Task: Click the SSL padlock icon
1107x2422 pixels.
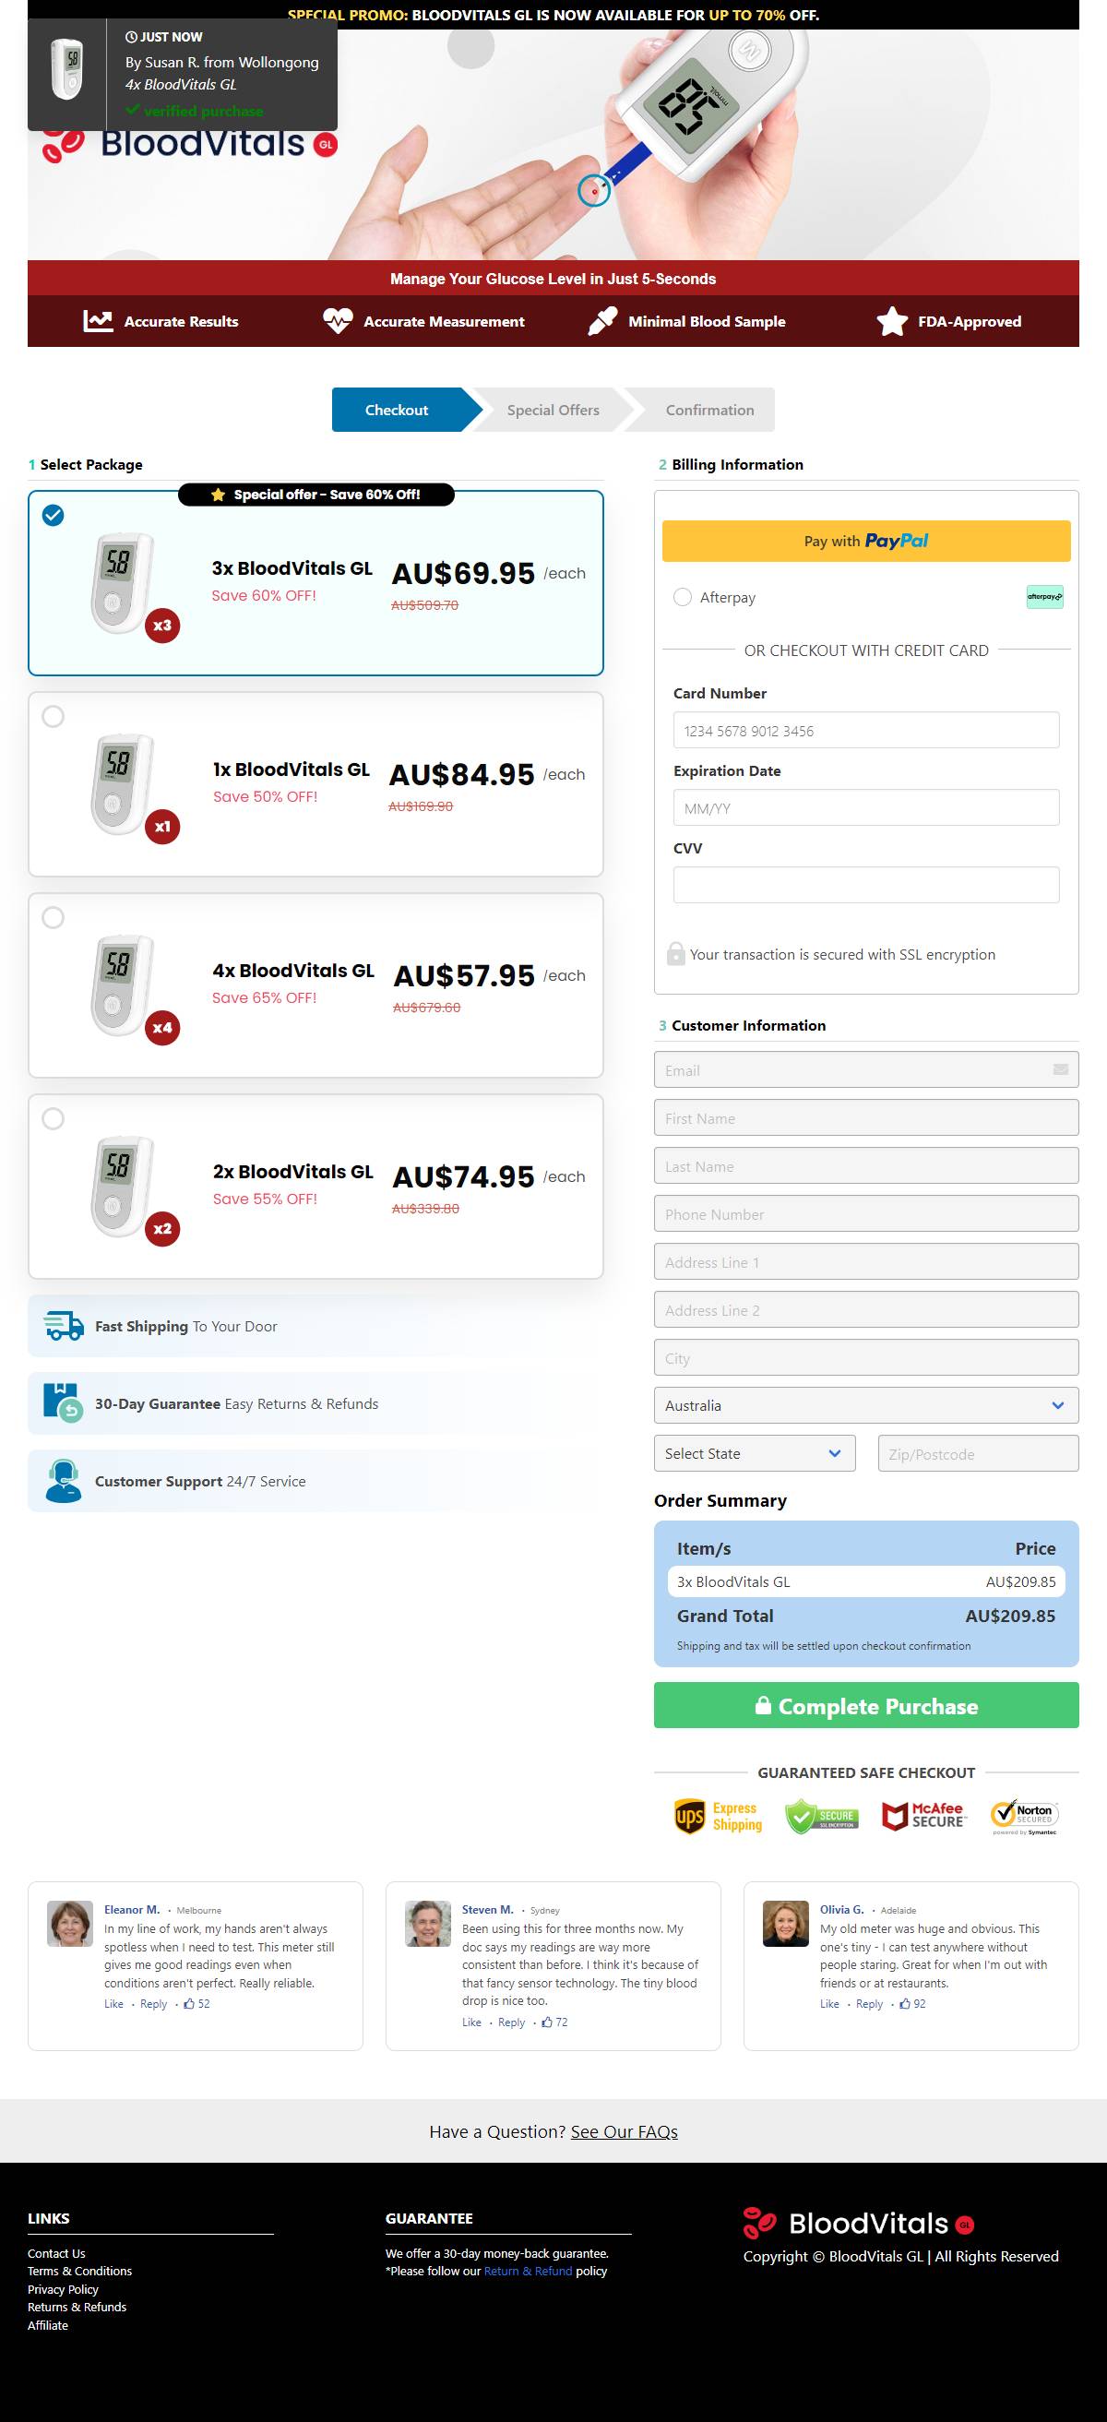Action: 674,953
